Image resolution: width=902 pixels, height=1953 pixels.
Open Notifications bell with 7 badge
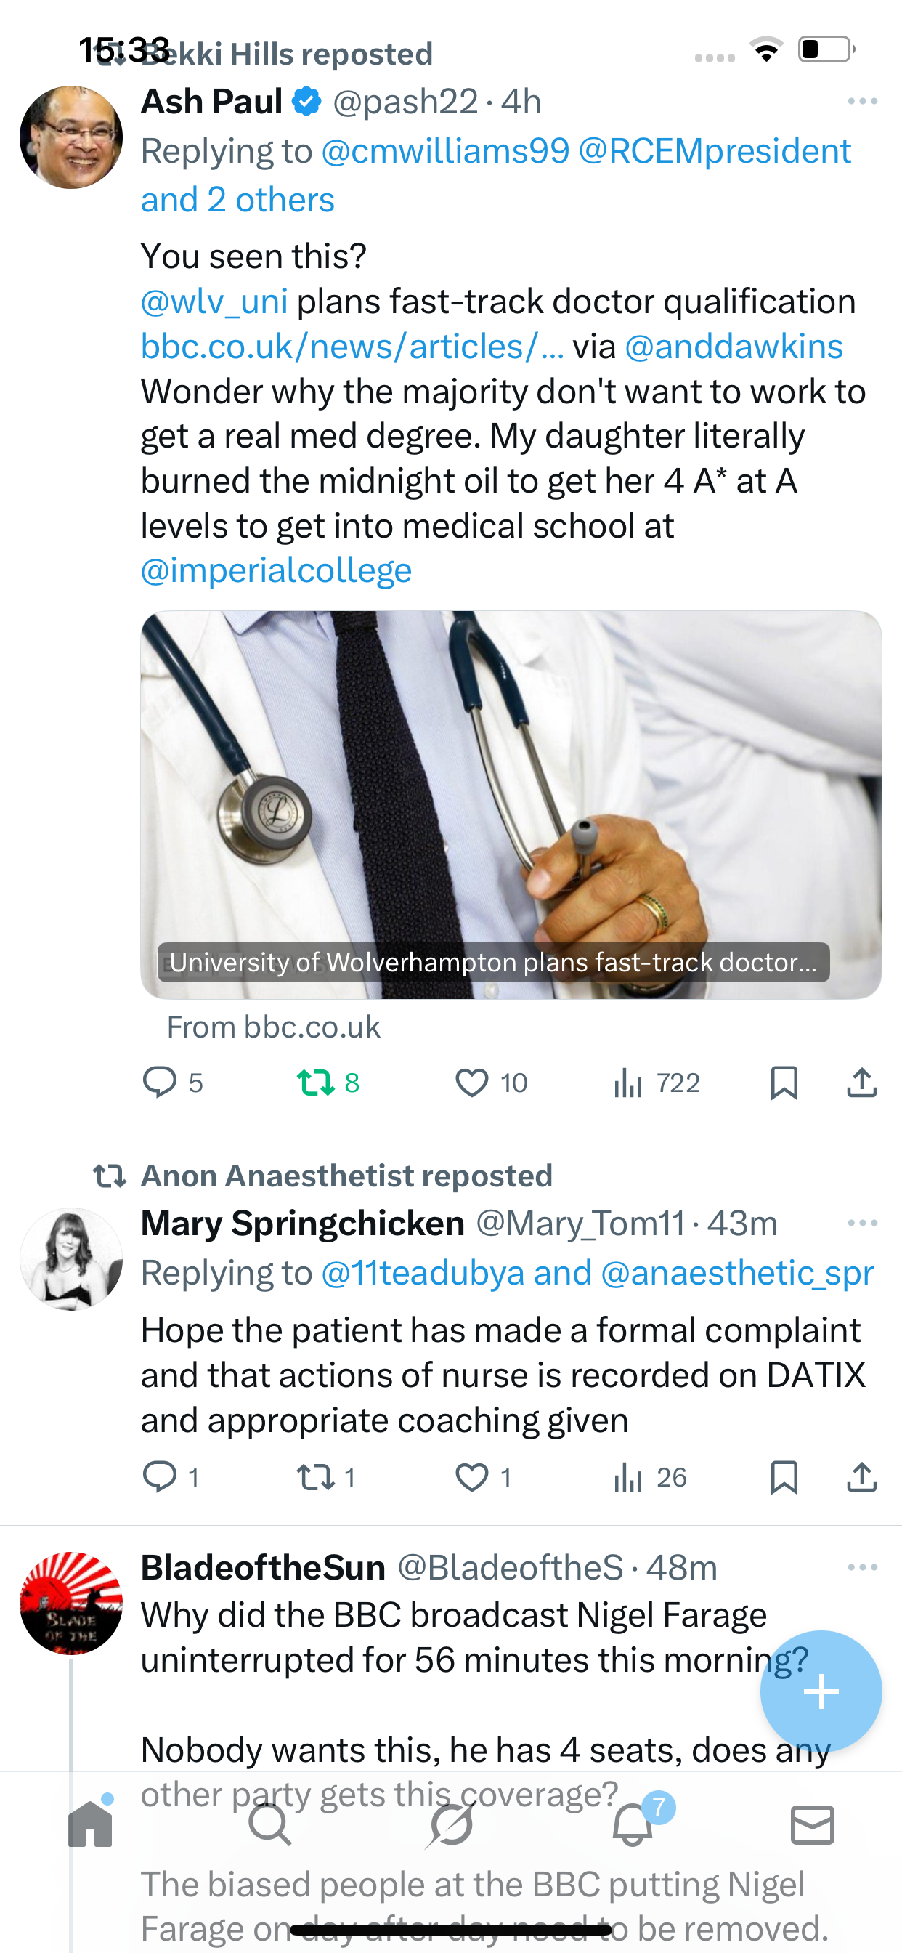pyautogui.click(x=633, y=1826)
